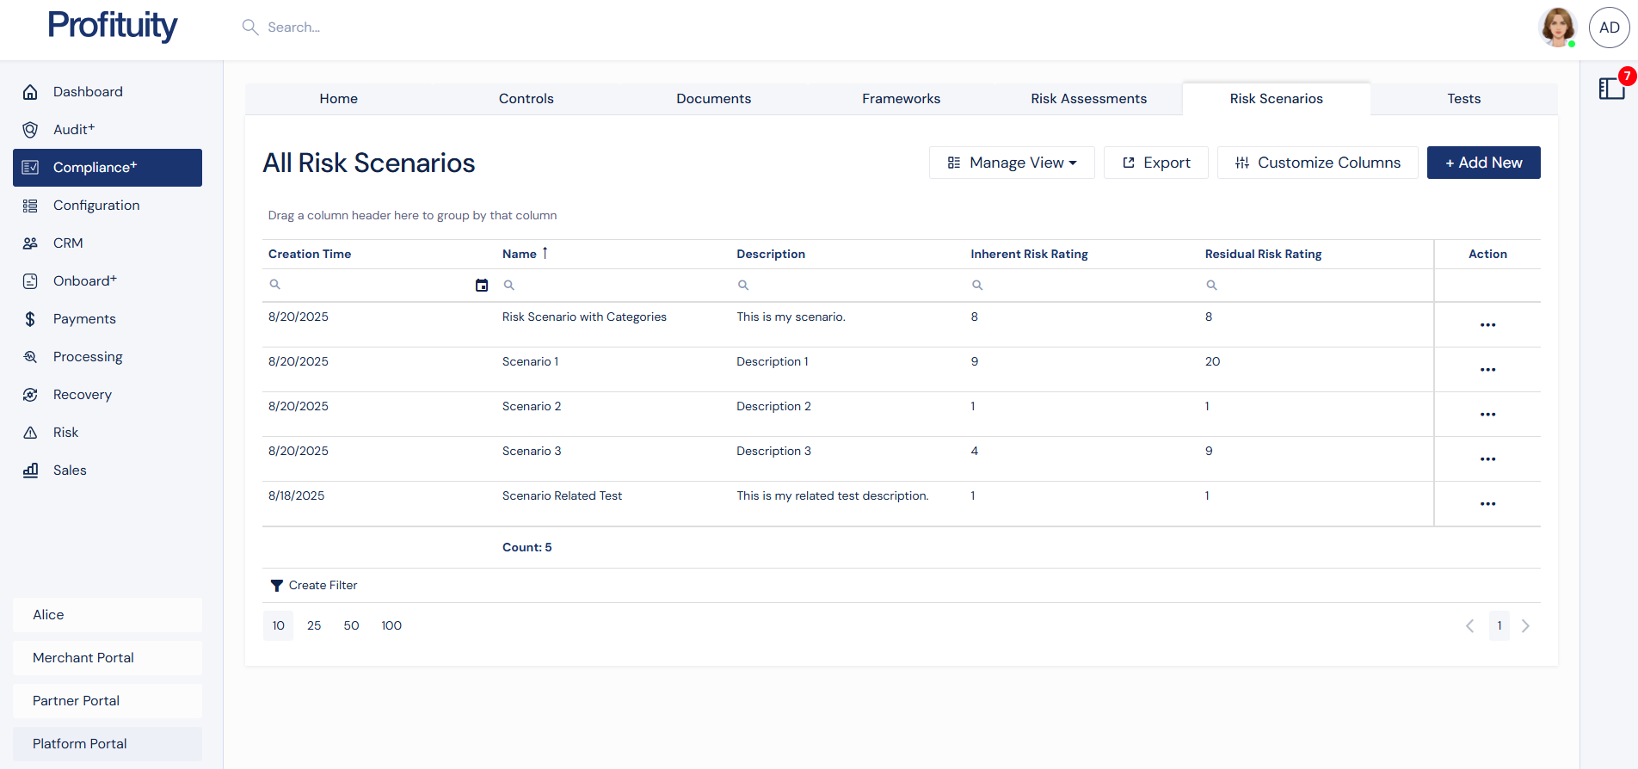
Task: Click the Description column filter field
Action: click(852, 286)
